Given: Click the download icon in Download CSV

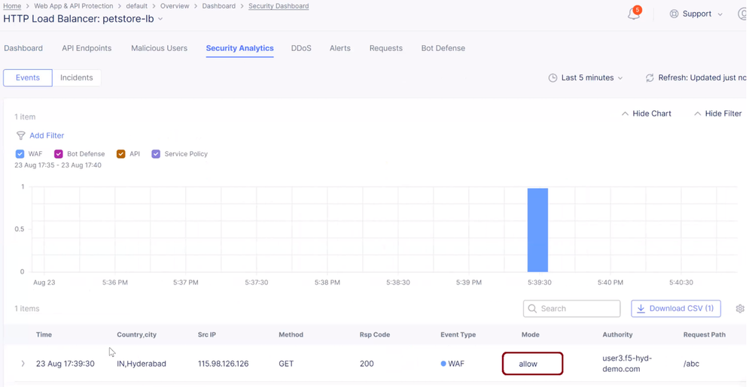Looking at the screenshot, I should (641, 309).
